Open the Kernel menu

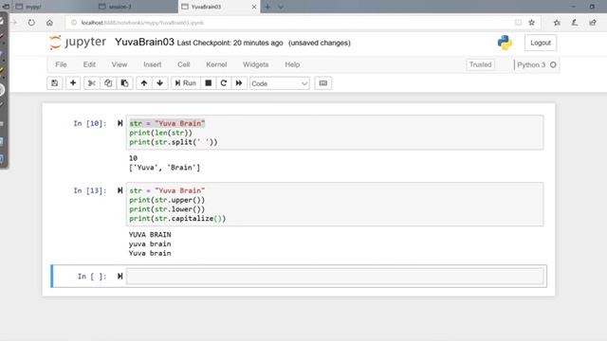tap(216, 64)
